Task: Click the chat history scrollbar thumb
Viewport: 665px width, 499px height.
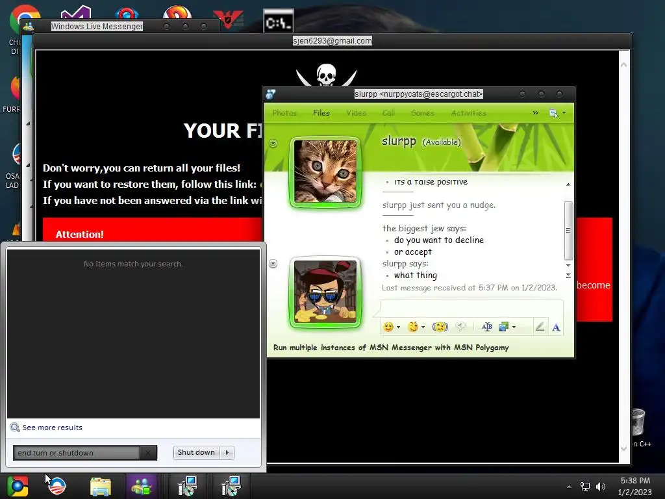Action: click(x=568, y=231)
